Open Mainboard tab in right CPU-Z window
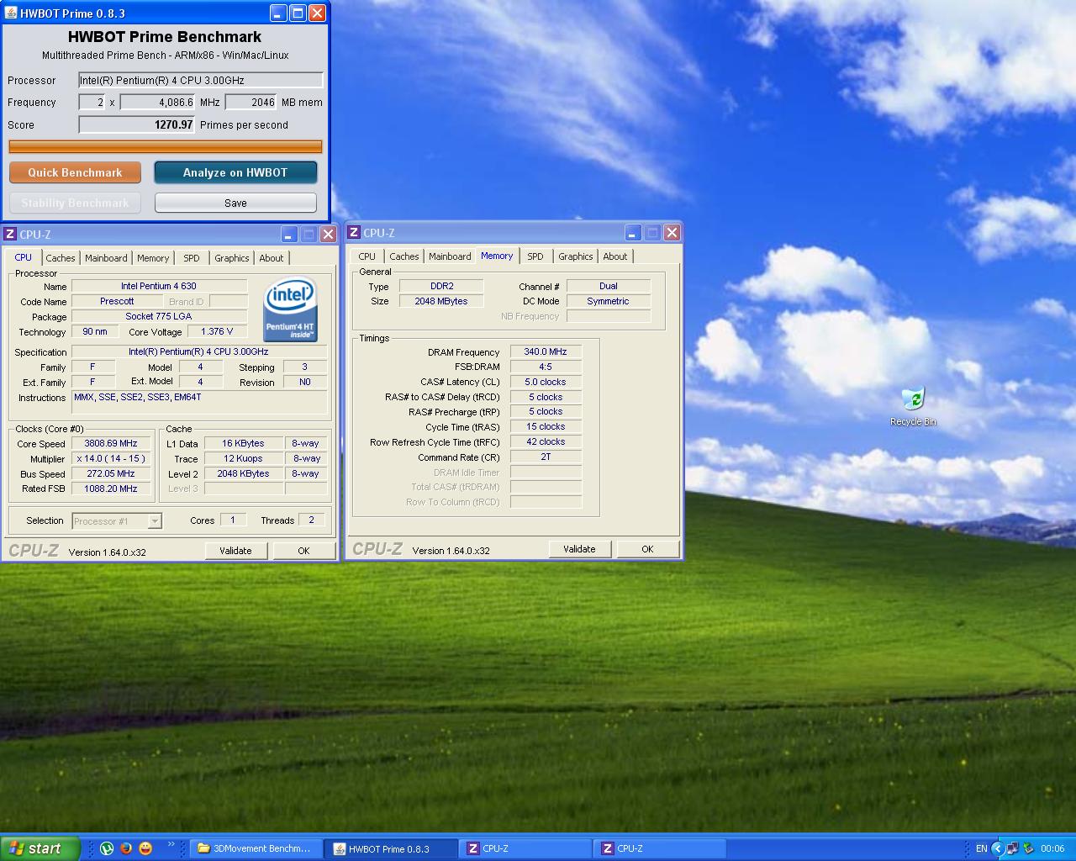This screenshot has height=861, width=1076. [450, 256]
